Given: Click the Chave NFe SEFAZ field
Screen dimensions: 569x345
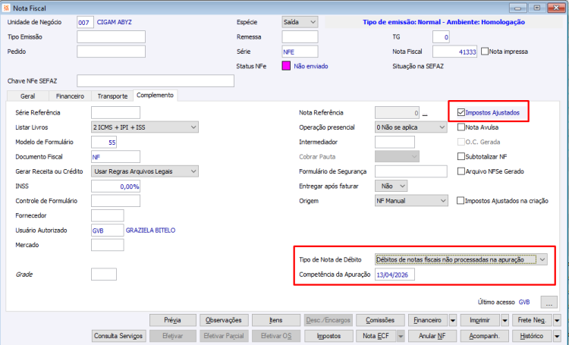Looking at the screenshot, I should tap(156, 81).
